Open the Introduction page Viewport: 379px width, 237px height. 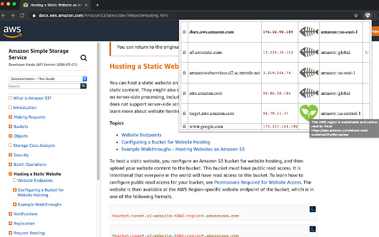pyautogui.click(x=25, y=107)
